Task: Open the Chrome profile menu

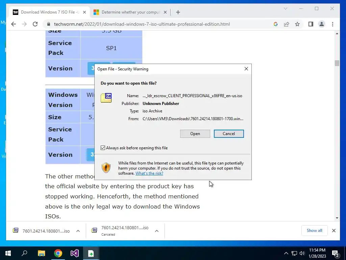Action: (322, 24)
